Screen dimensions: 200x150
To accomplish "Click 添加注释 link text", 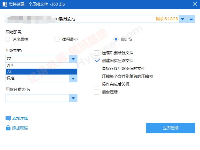I will click(x=20, y=119).
